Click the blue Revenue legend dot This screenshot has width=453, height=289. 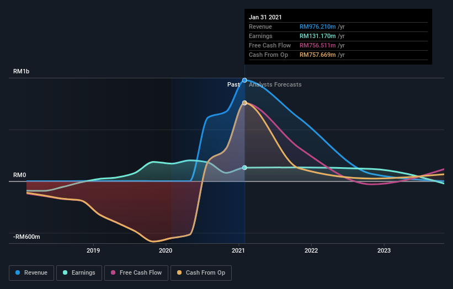tap(18, 272)
